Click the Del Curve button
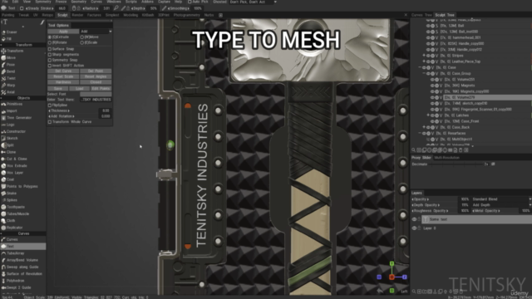 [63, 71]
